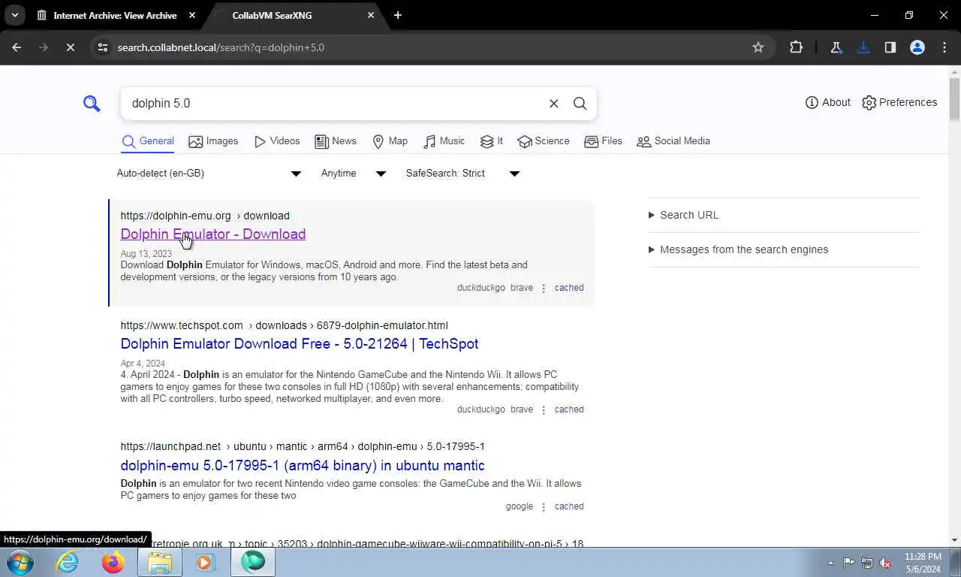Click the browser address bar URL

(x=221, y=47)
